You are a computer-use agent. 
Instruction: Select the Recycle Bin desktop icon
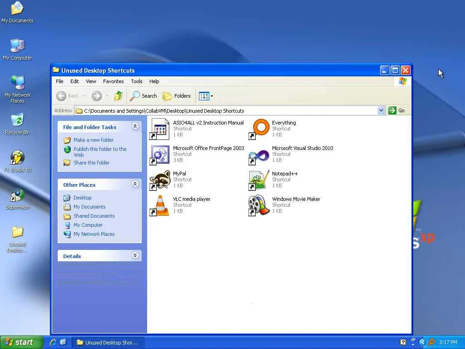click(x=18, y=124)
